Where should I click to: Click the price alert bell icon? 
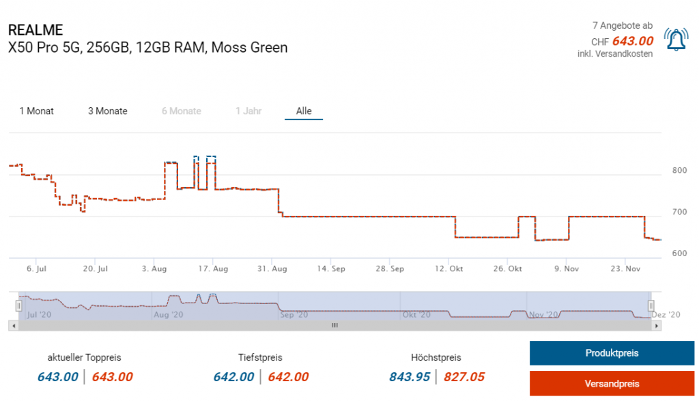676,40
